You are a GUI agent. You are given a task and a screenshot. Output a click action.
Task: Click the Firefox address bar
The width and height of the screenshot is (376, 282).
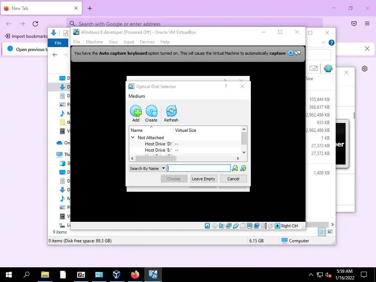coord(195,24)
